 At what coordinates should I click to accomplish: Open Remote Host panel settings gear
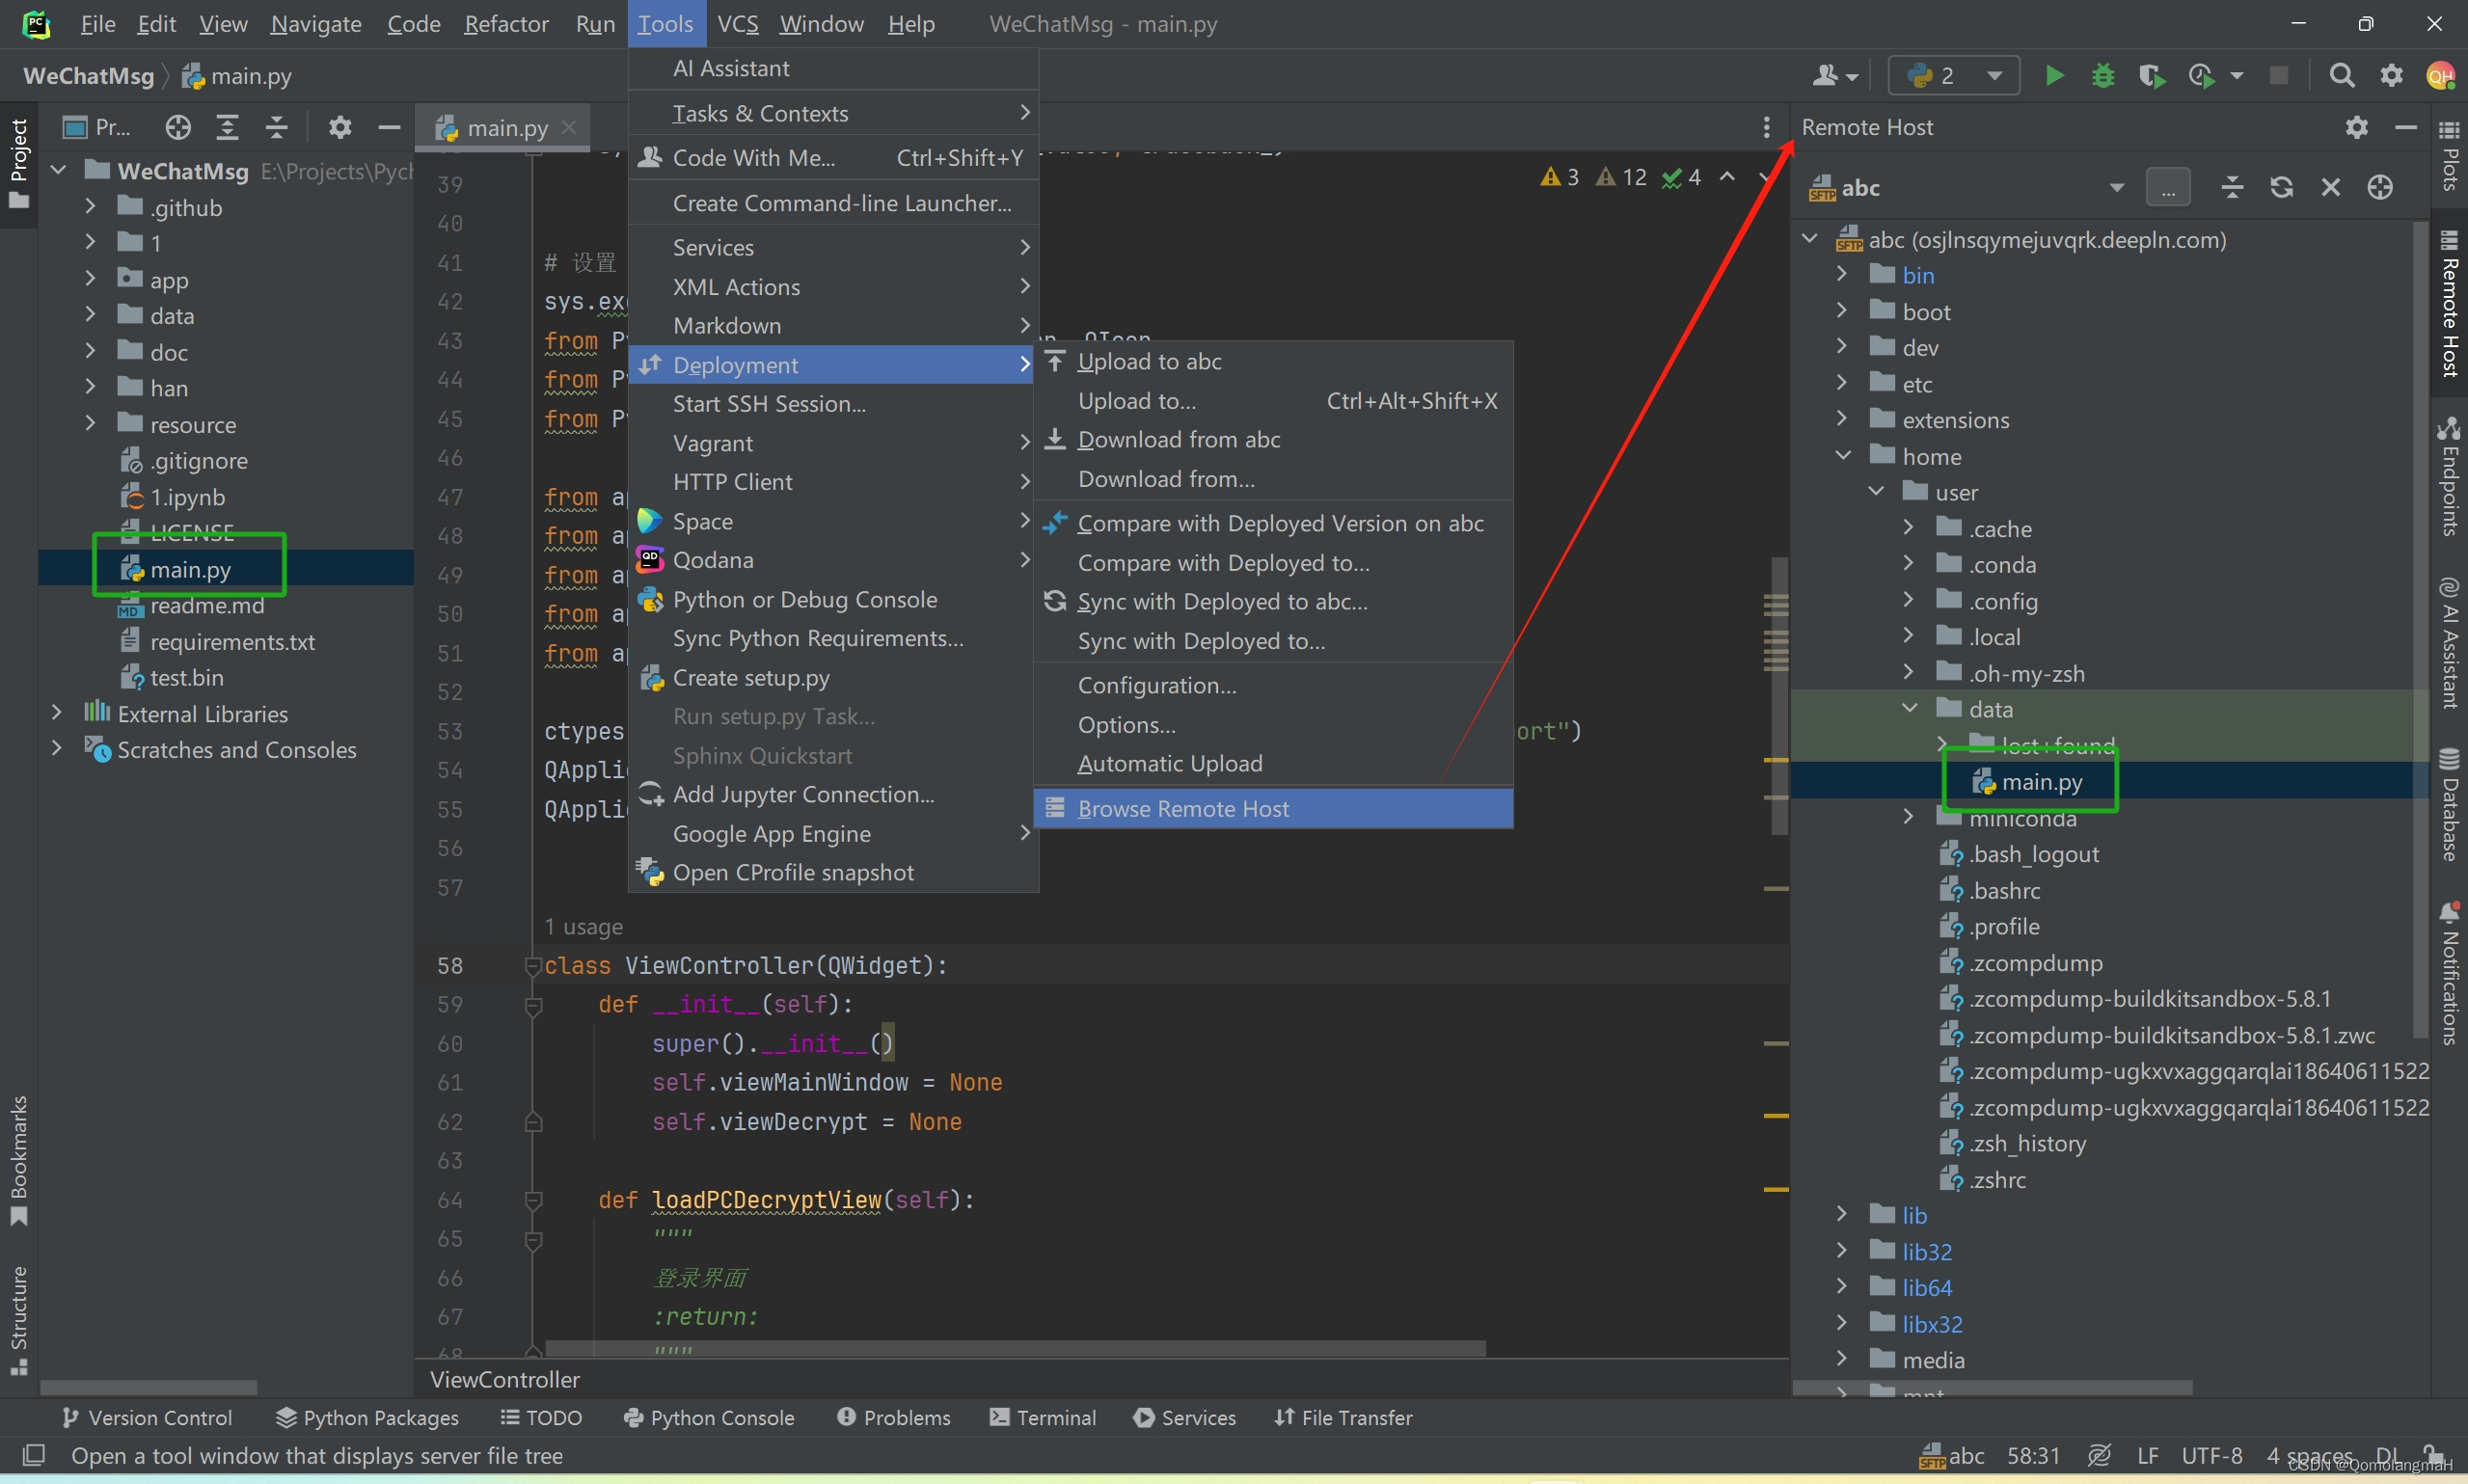[2357, 127]
